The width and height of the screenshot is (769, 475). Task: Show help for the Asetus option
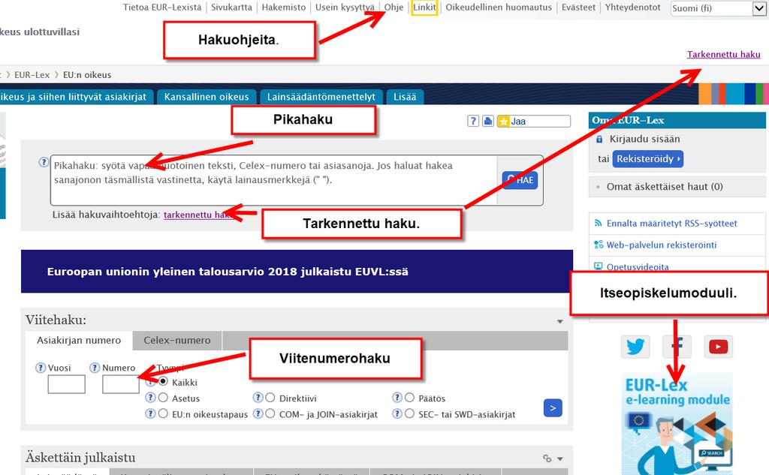(x=150, y=398)
